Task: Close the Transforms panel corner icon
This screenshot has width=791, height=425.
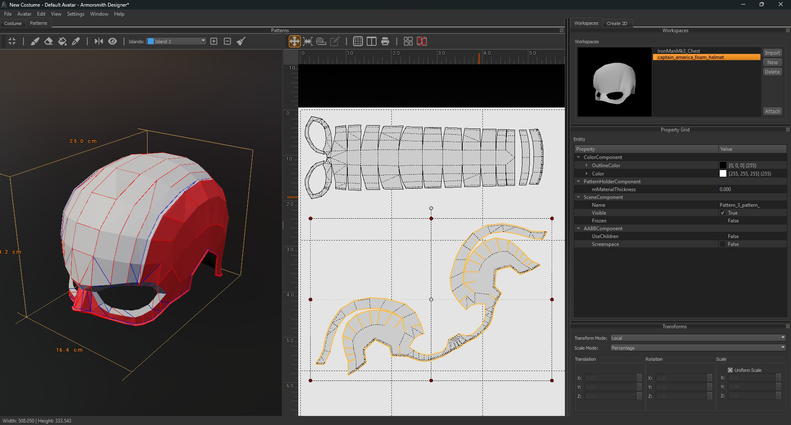Action: point(788,327)
